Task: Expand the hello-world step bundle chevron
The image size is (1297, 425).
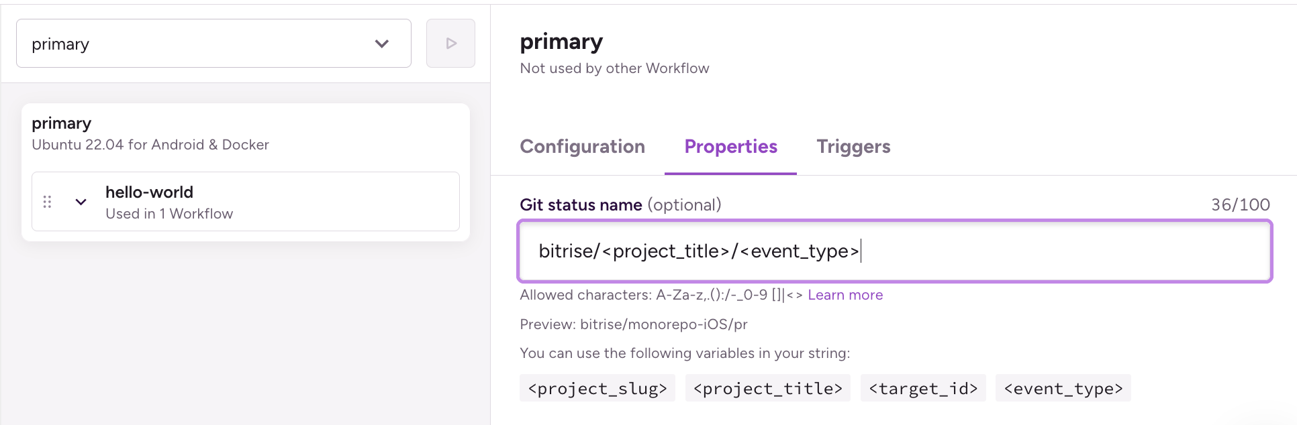Action: (81, 202)
